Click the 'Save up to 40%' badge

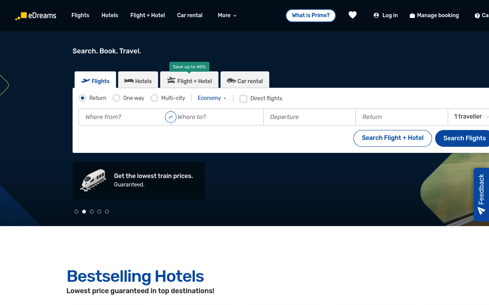click(x=189, y=67)
